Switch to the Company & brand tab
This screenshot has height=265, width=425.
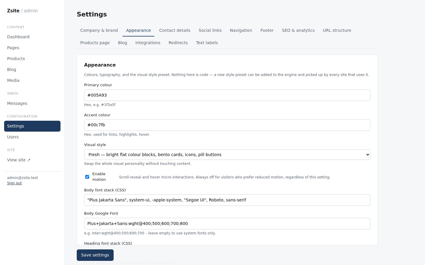point(99,30)
